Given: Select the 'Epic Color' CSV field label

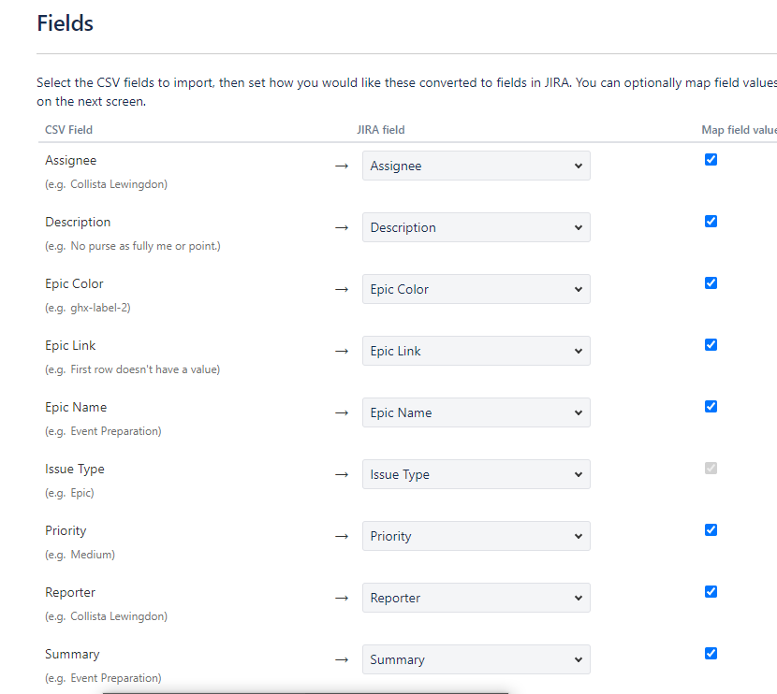Looking at the screenshot, I should point(74,283).
